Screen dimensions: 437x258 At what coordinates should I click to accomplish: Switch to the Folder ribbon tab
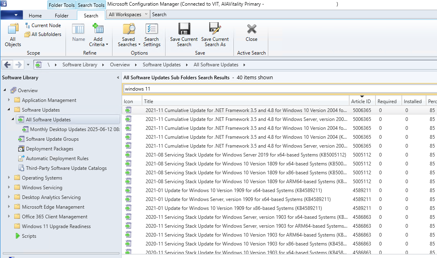click(62, 16)
